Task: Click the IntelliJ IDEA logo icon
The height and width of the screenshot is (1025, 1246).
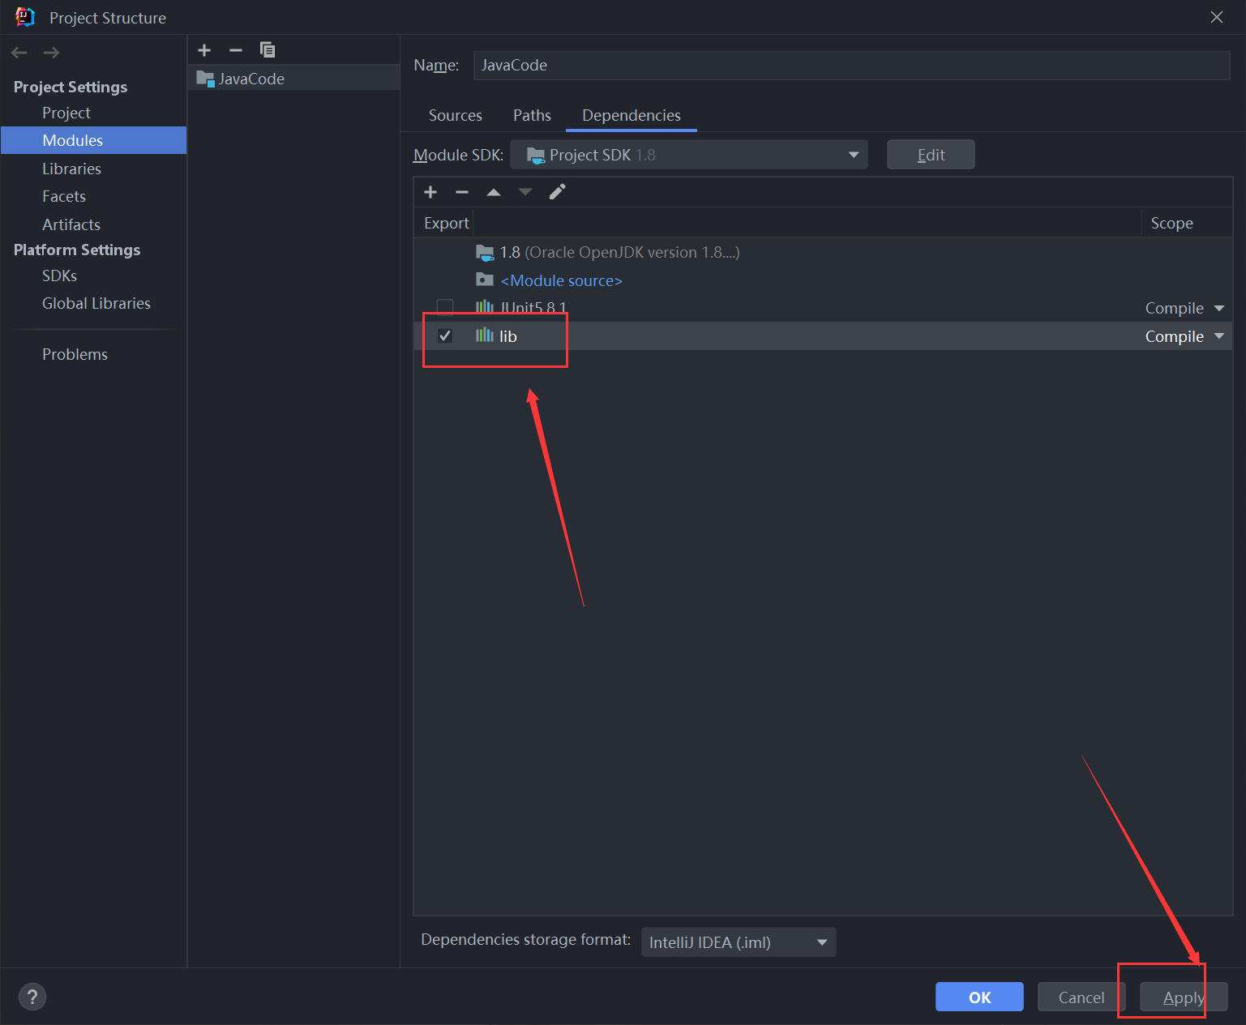Action: click(x=25, y=17)
